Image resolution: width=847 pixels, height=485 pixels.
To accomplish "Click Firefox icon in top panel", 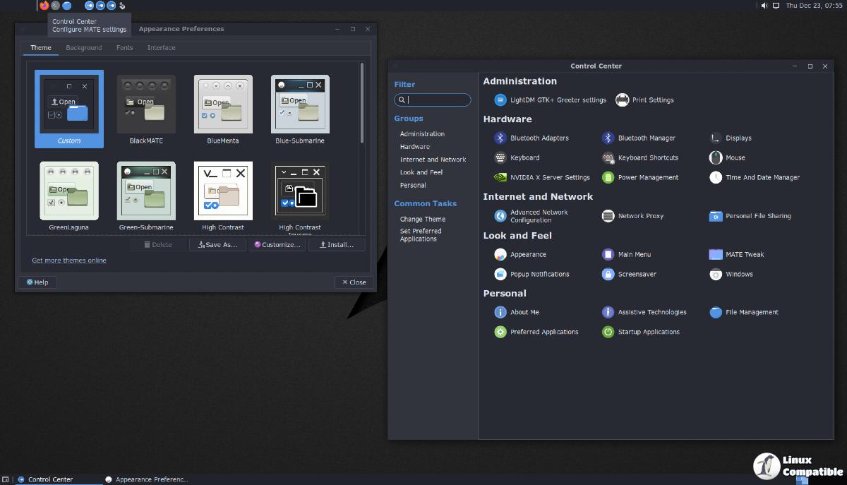I will tap(44, 6).
